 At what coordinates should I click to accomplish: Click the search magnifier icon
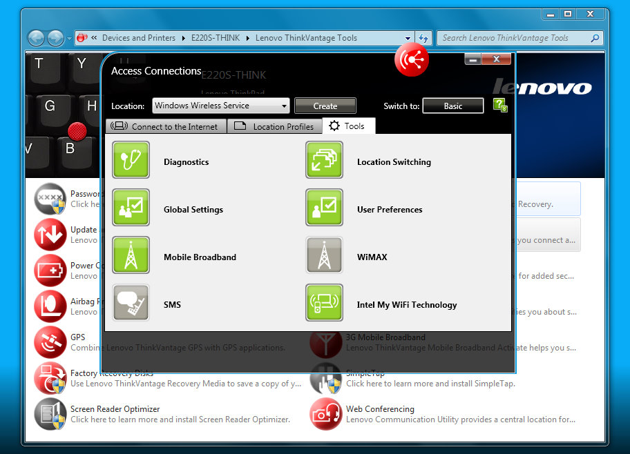tap(595, 38)
